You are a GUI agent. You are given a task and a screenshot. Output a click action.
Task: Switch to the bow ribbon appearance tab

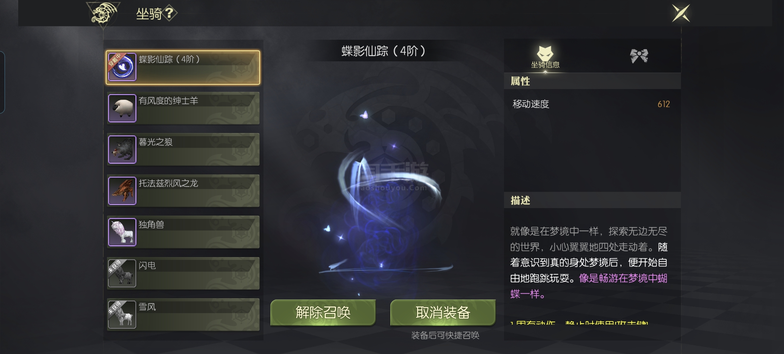pyautogui.click(x=639, y=56)
